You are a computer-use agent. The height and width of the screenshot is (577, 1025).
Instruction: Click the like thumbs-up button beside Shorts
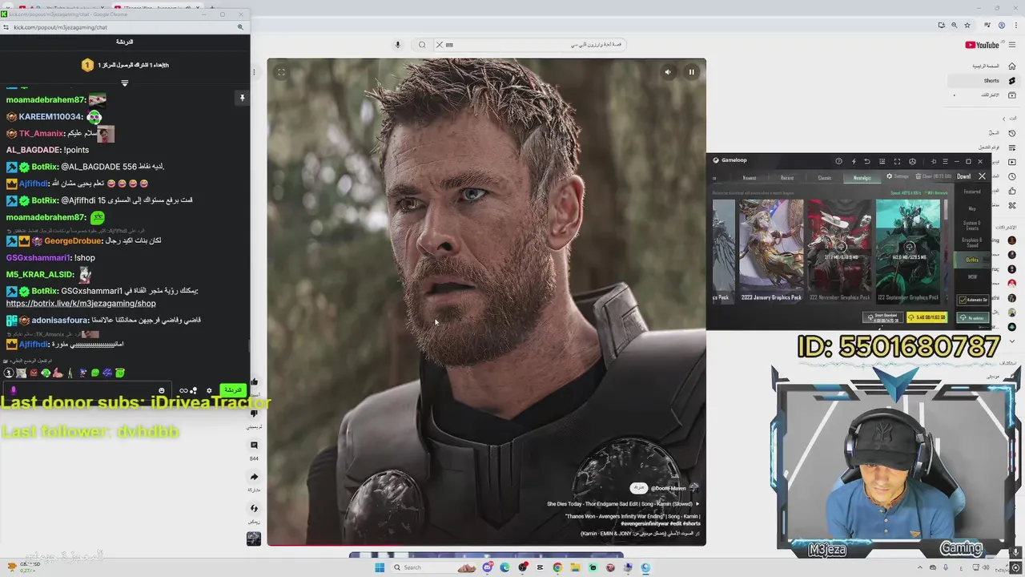(x=254, y=382)
